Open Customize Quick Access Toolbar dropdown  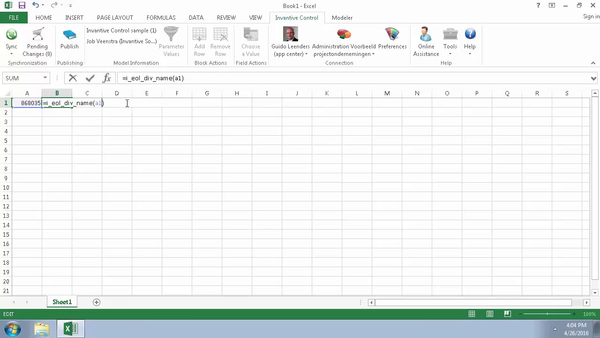coord(70,6)
